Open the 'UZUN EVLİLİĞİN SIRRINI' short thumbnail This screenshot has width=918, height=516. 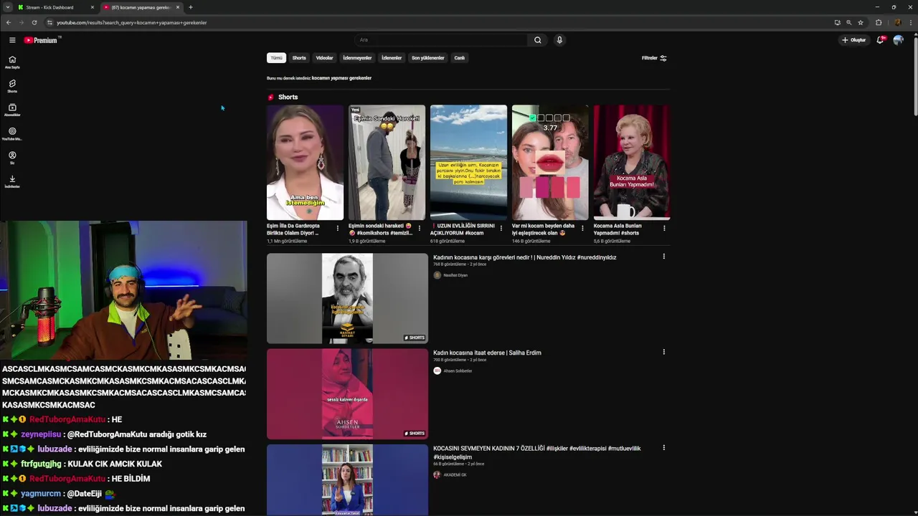[468, 163]
